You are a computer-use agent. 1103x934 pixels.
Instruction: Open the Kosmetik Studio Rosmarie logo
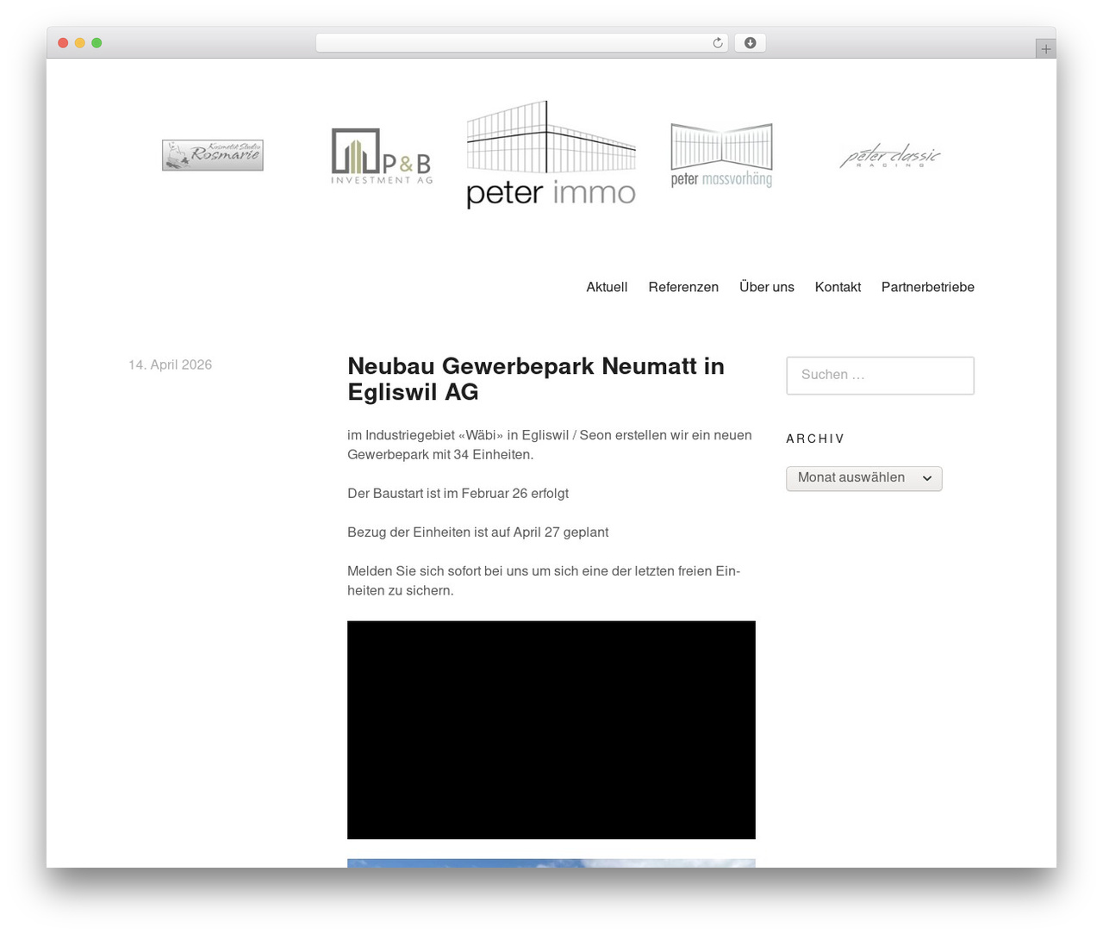pyautogui.click(x=213, y=155)
